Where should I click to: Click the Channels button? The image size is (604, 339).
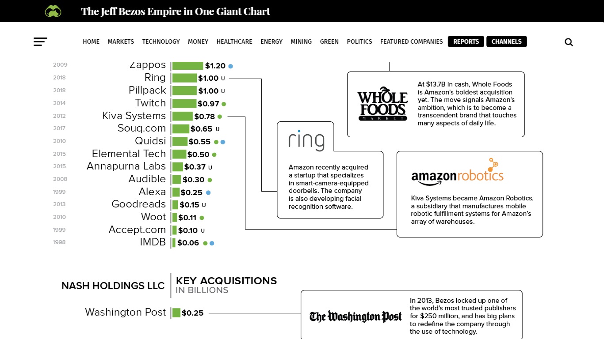click(x=507, y=41)
